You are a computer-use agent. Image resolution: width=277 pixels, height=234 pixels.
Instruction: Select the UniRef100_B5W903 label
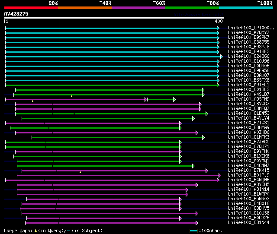248,199
